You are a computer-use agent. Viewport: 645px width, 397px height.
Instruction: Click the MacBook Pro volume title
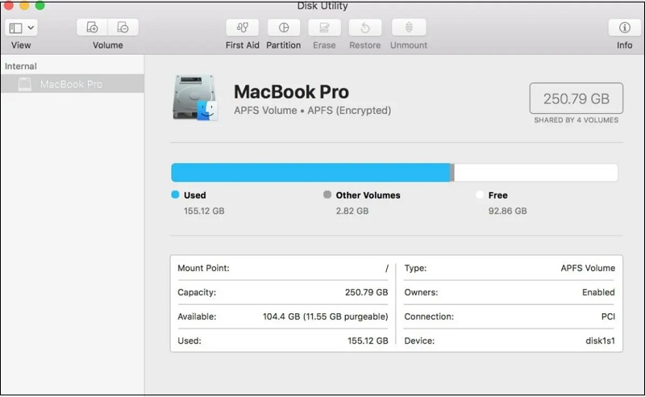tap(291, 91)
